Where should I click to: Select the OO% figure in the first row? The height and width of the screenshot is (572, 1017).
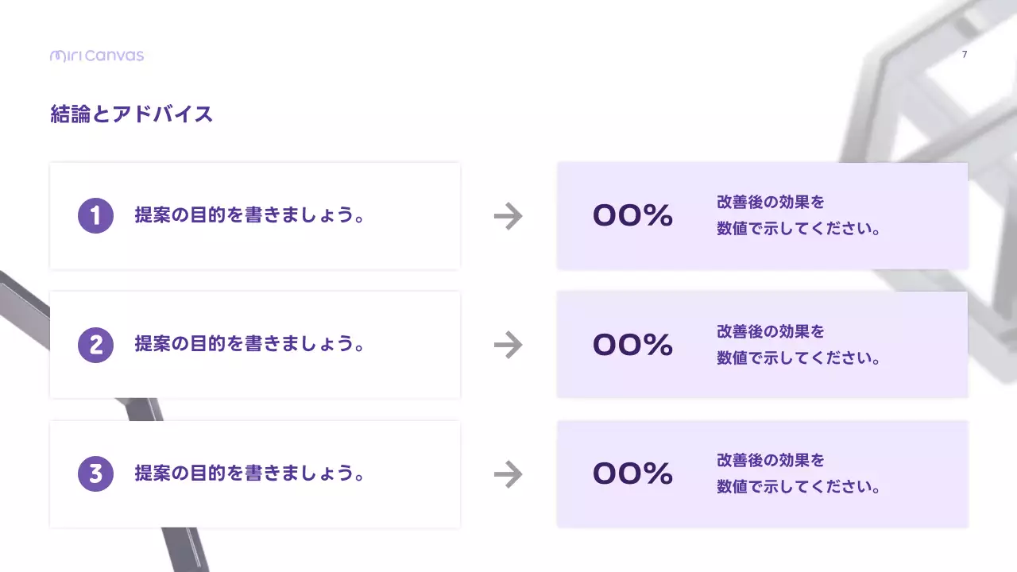pyautogui.click(x=632, y=216)
